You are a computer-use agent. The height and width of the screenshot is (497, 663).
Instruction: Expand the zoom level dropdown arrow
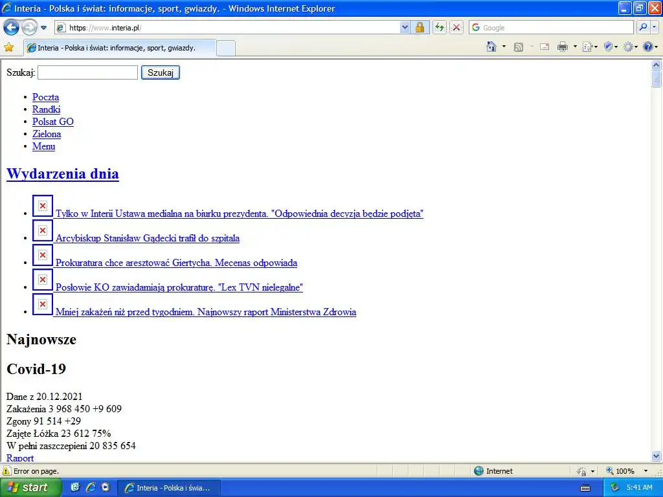[x=646, y=471]
